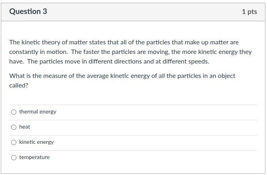
Task: Click the 'kinetic energy' answer label text
Action: tap(36, 142)
